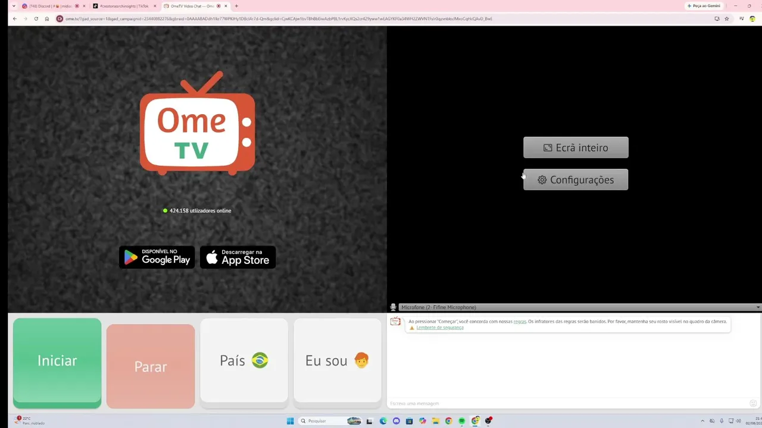Click the install app icon in address bar
The width and height of the screenshot is (762, 428).
pyautogui.click(x=717, y=18)
